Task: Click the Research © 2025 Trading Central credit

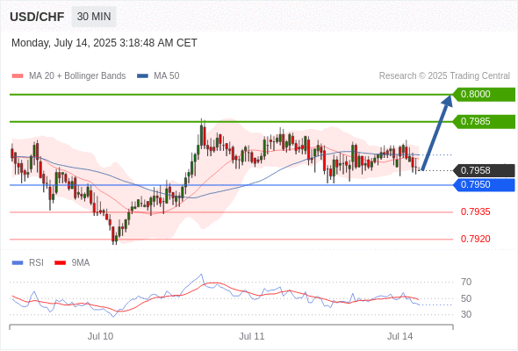Action: point(444,76)
